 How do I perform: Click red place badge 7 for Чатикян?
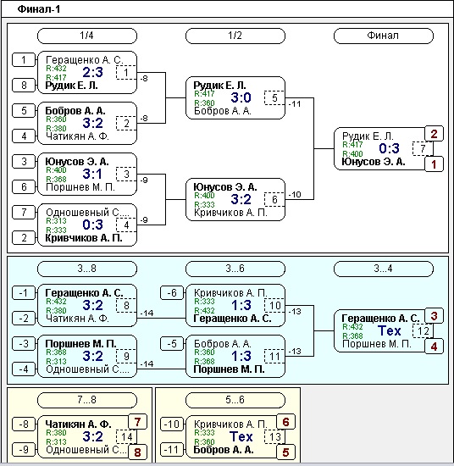(137, 422)
